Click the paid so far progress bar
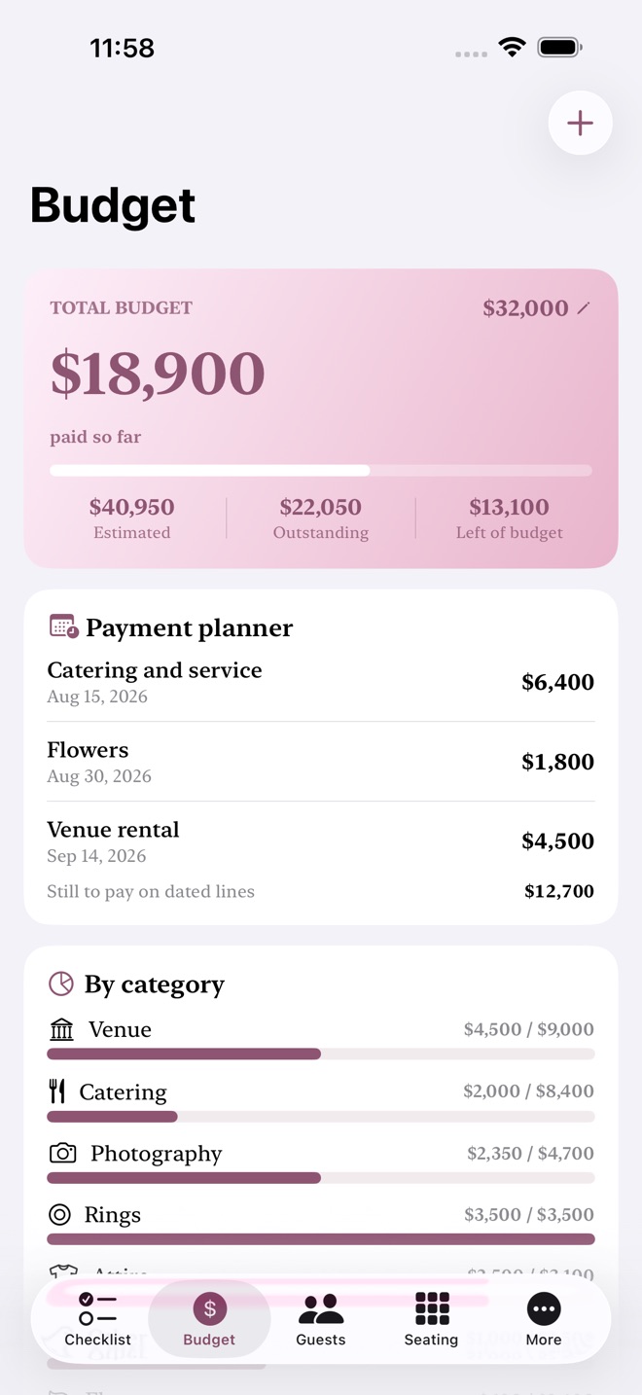This screenshot has height=1395, width=642. [x=321, y=471]
